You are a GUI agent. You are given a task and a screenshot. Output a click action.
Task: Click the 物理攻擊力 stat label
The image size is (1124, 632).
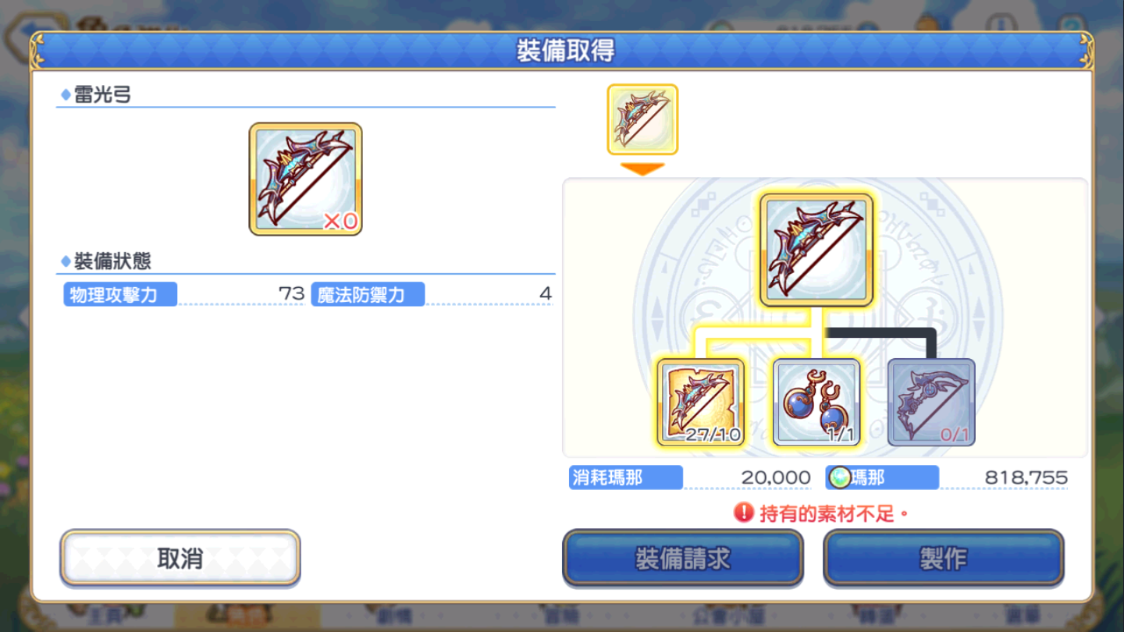pyautogui.click(x=120, y=294)
